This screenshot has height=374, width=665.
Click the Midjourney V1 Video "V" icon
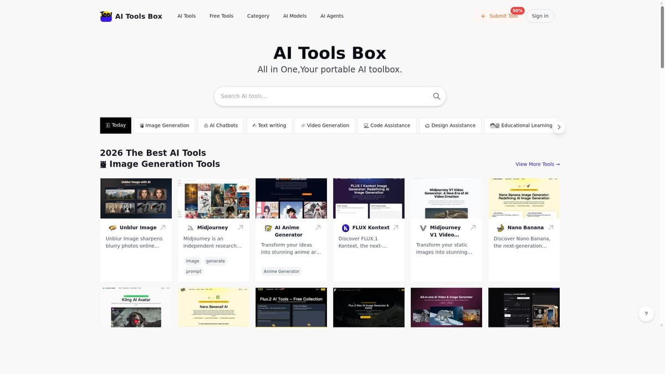coord(422,227)
